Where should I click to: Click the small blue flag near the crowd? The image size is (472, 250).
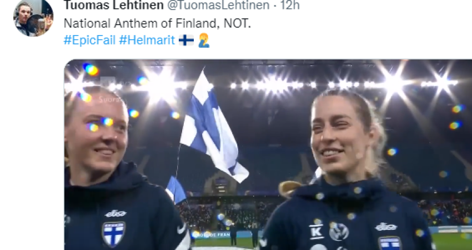coord(177,191)
